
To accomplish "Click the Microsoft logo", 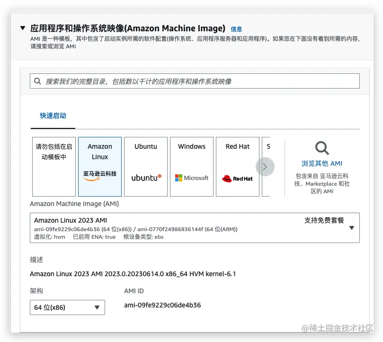I will [192, 178].
